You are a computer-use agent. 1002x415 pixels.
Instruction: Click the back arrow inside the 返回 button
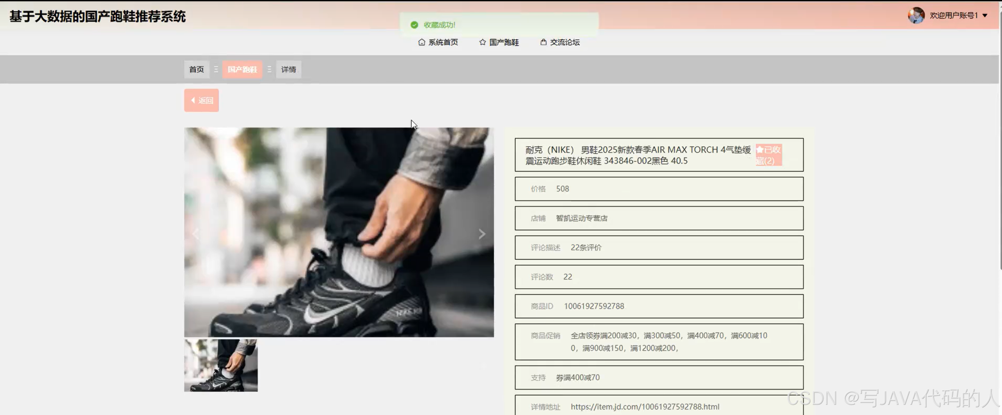click(x=193, y=100)
